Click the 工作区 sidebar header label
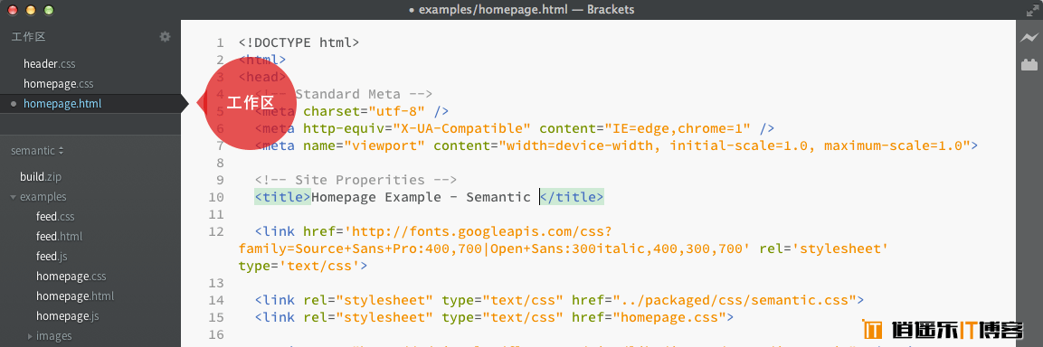This screenshot has width=1043, height=347. click(x=28, y=36)
